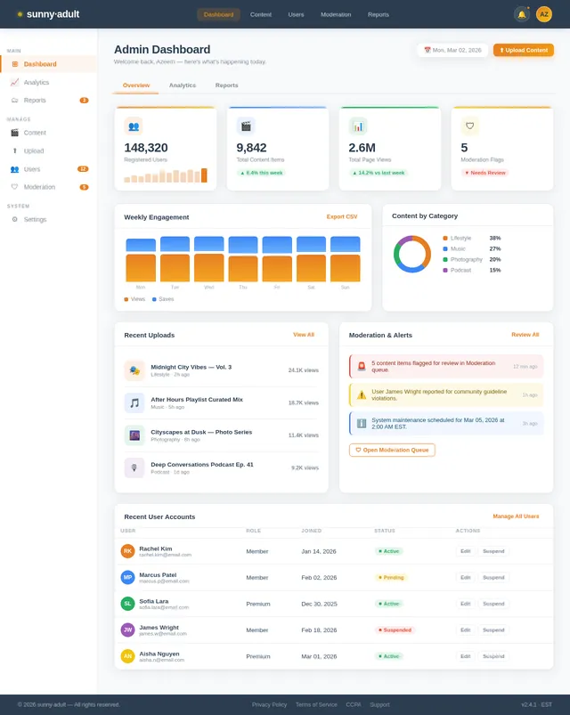Click the red siren alert icon
Image resolution: width=570 pixels, height=715 pixels.
coord(362,366)
